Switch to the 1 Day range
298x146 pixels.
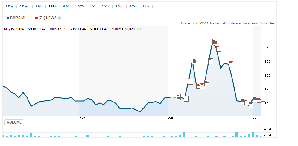[9, 6]
